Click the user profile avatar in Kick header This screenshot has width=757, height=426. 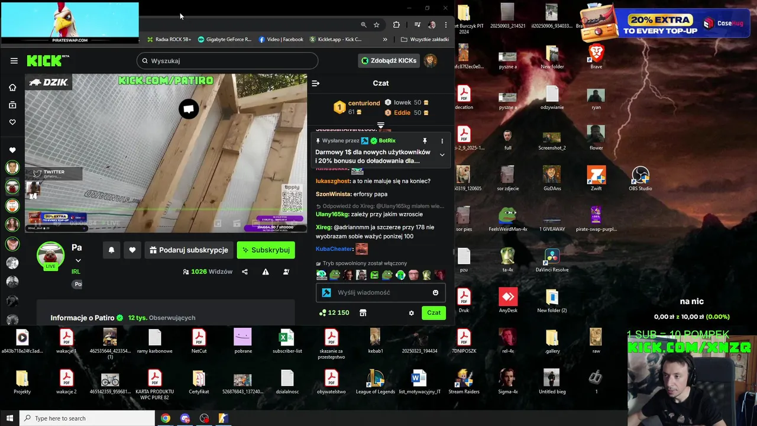431,60
